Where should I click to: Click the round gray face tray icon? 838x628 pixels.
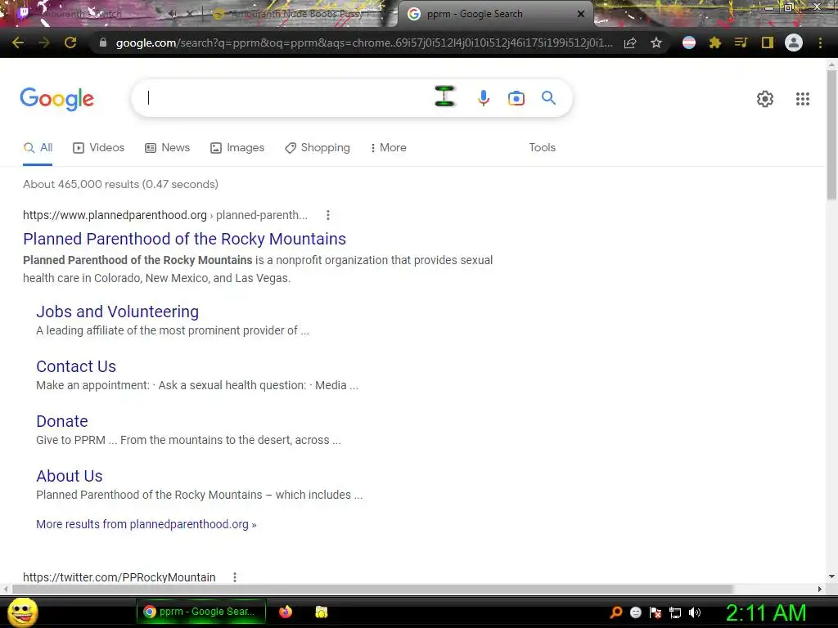coord(636,612)
